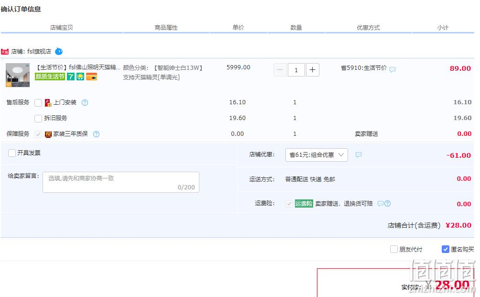The image size is (480, 297).
Task: Click the 卖家赠送 text in warranty row
Action: pyautogui.click(x=366, y=134)
